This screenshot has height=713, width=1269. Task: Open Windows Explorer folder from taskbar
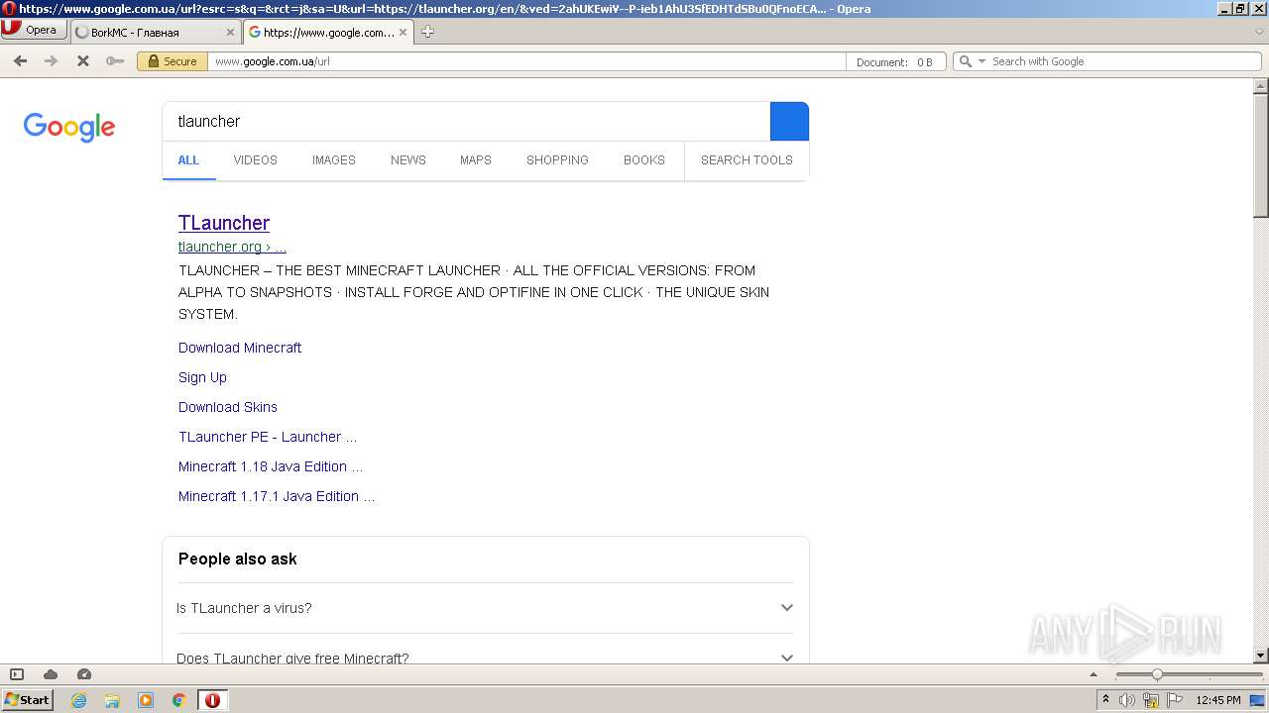112,700
